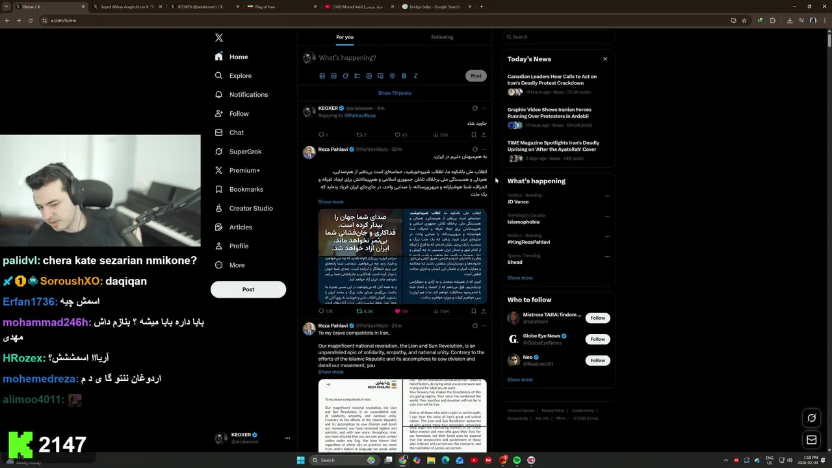Show more under Who to follow

click(520, 380)
